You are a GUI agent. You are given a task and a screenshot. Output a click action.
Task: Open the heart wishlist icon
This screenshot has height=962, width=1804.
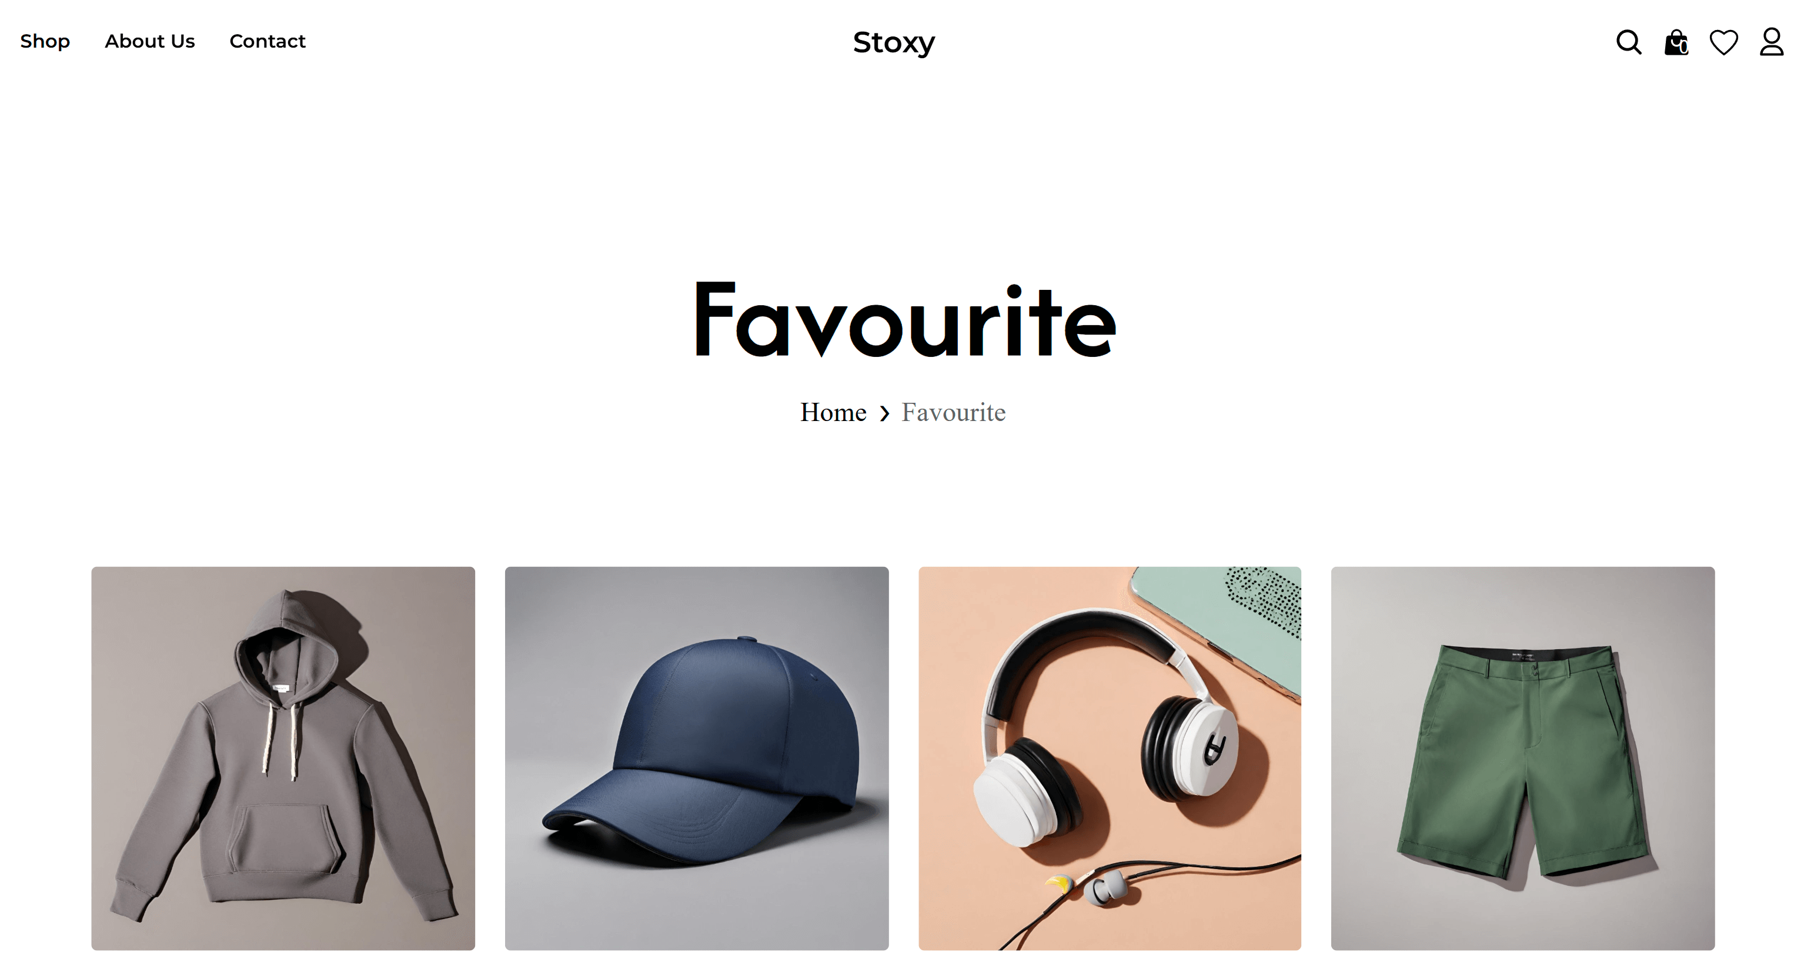coord(1723,42)
